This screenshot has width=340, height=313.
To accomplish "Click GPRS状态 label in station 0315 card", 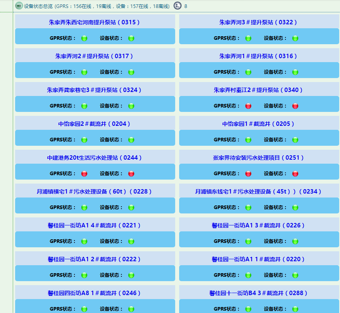I will point(63,38).
